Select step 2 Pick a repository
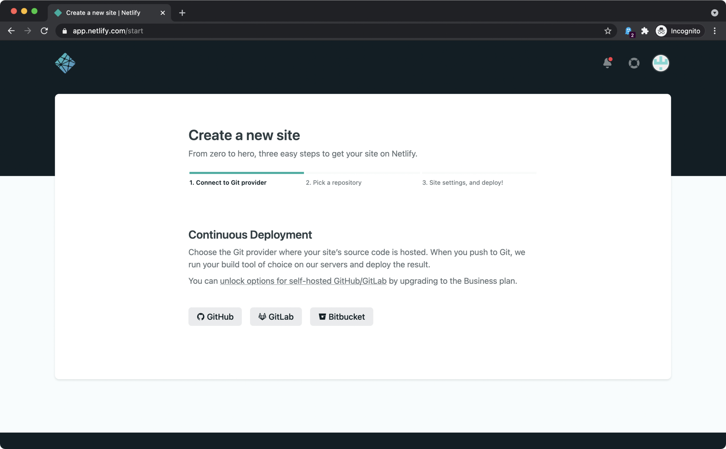This screenshot has height=449, width=726. (x=333, y=183)
